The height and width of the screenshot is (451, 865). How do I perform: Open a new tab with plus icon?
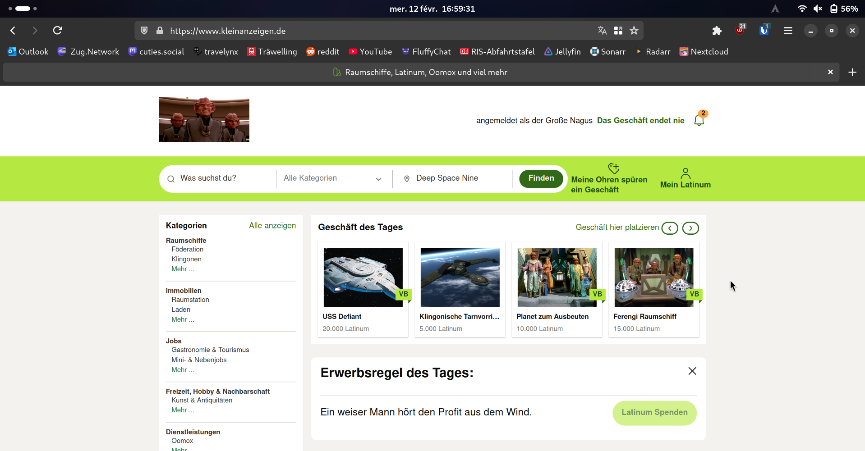852,72
